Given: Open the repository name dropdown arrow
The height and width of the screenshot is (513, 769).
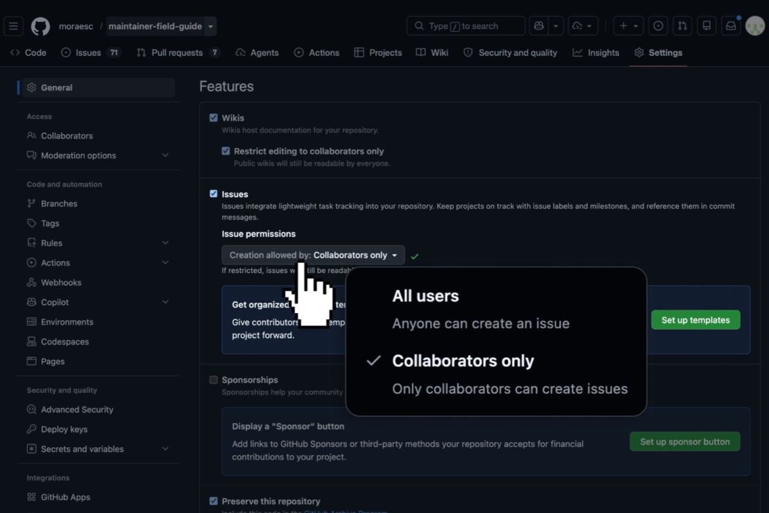Looking at the screenshot, I should 210,26.
